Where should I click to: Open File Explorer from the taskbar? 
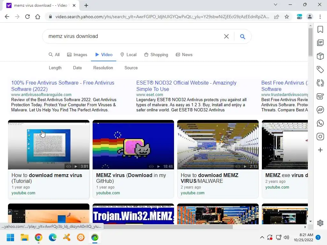[x=24, y=237]
